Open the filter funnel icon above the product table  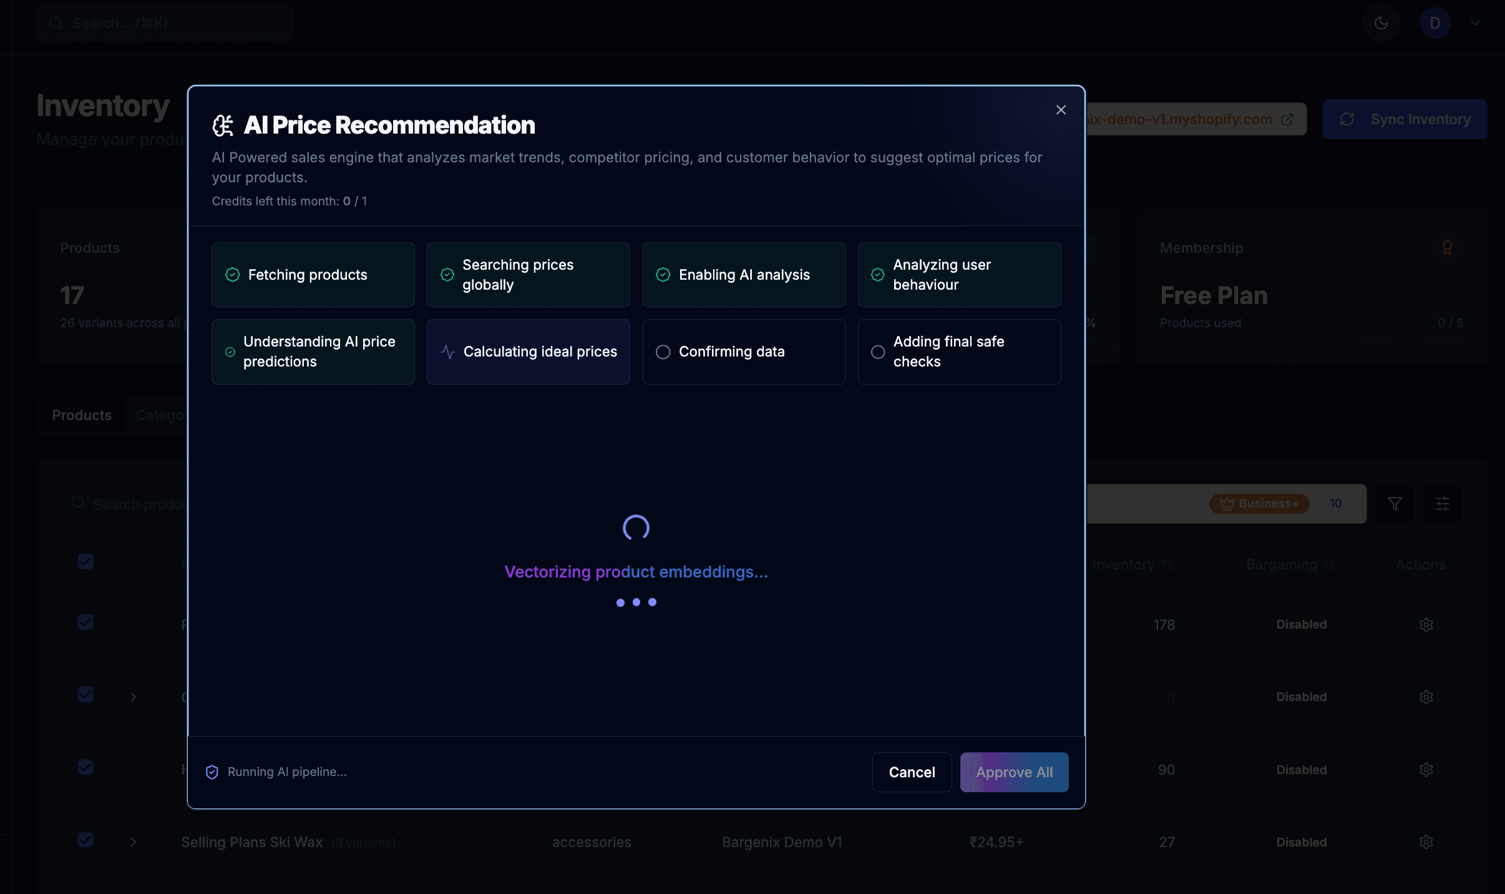(x=1395, y=503)
